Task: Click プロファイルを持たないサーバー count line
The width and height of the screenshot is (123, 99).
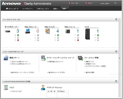Action: 20,64
